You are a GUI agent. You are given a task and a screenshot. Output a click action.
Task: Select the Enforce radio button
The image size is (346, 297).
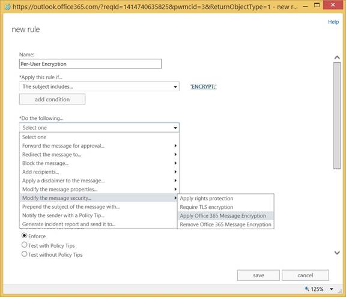[x=24, y=236]
